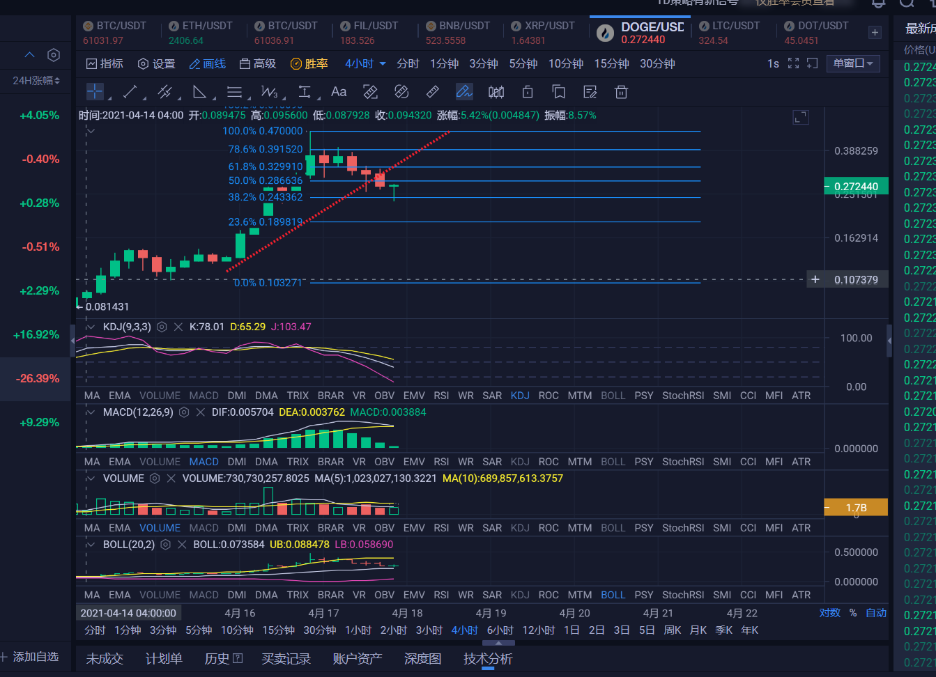Click the hexagon settings icon in left sidebar
936x677 pixels.
click(54, 55)
